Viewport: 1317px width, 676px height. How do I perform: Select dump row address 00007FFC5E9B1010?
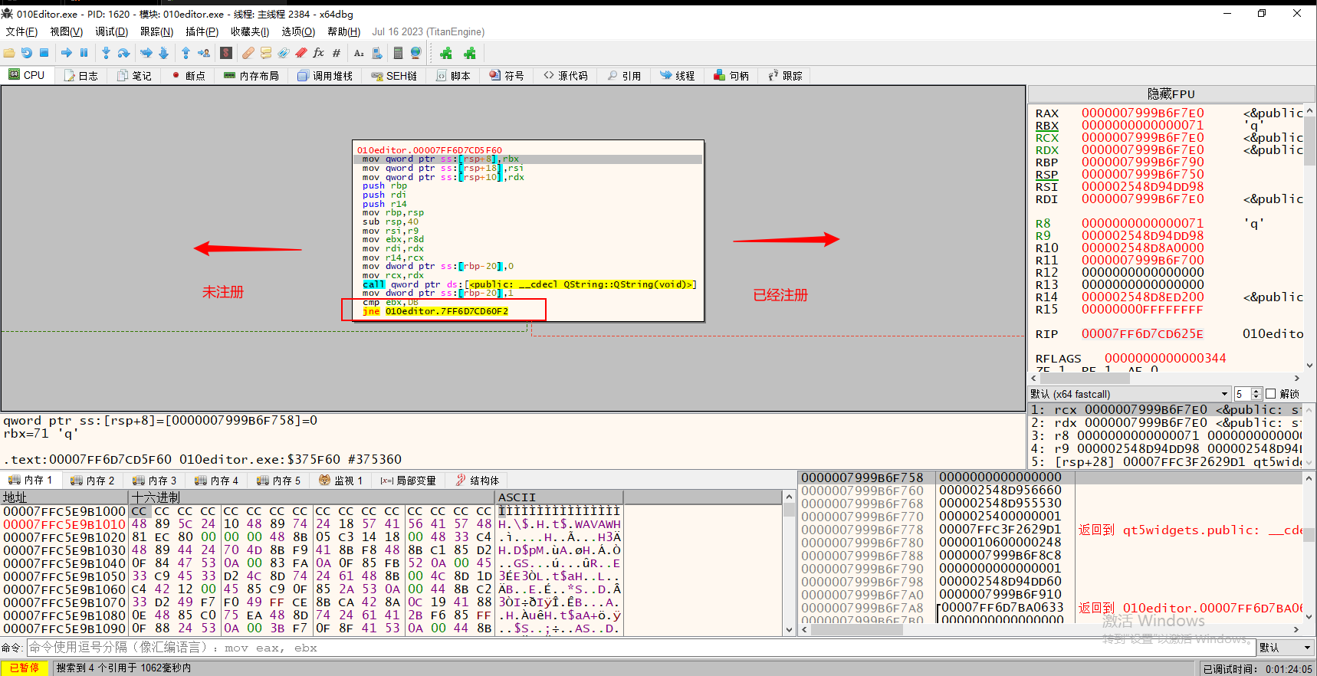coord(64,524)
